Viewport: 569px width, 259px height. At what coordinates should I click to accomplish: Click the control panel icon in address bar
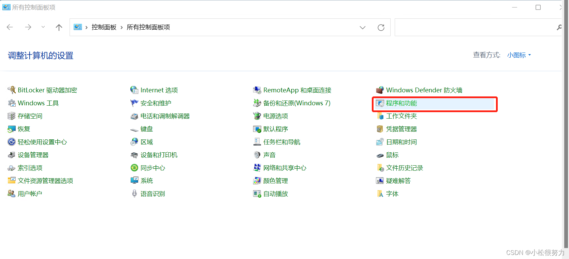tap(78, 27)
